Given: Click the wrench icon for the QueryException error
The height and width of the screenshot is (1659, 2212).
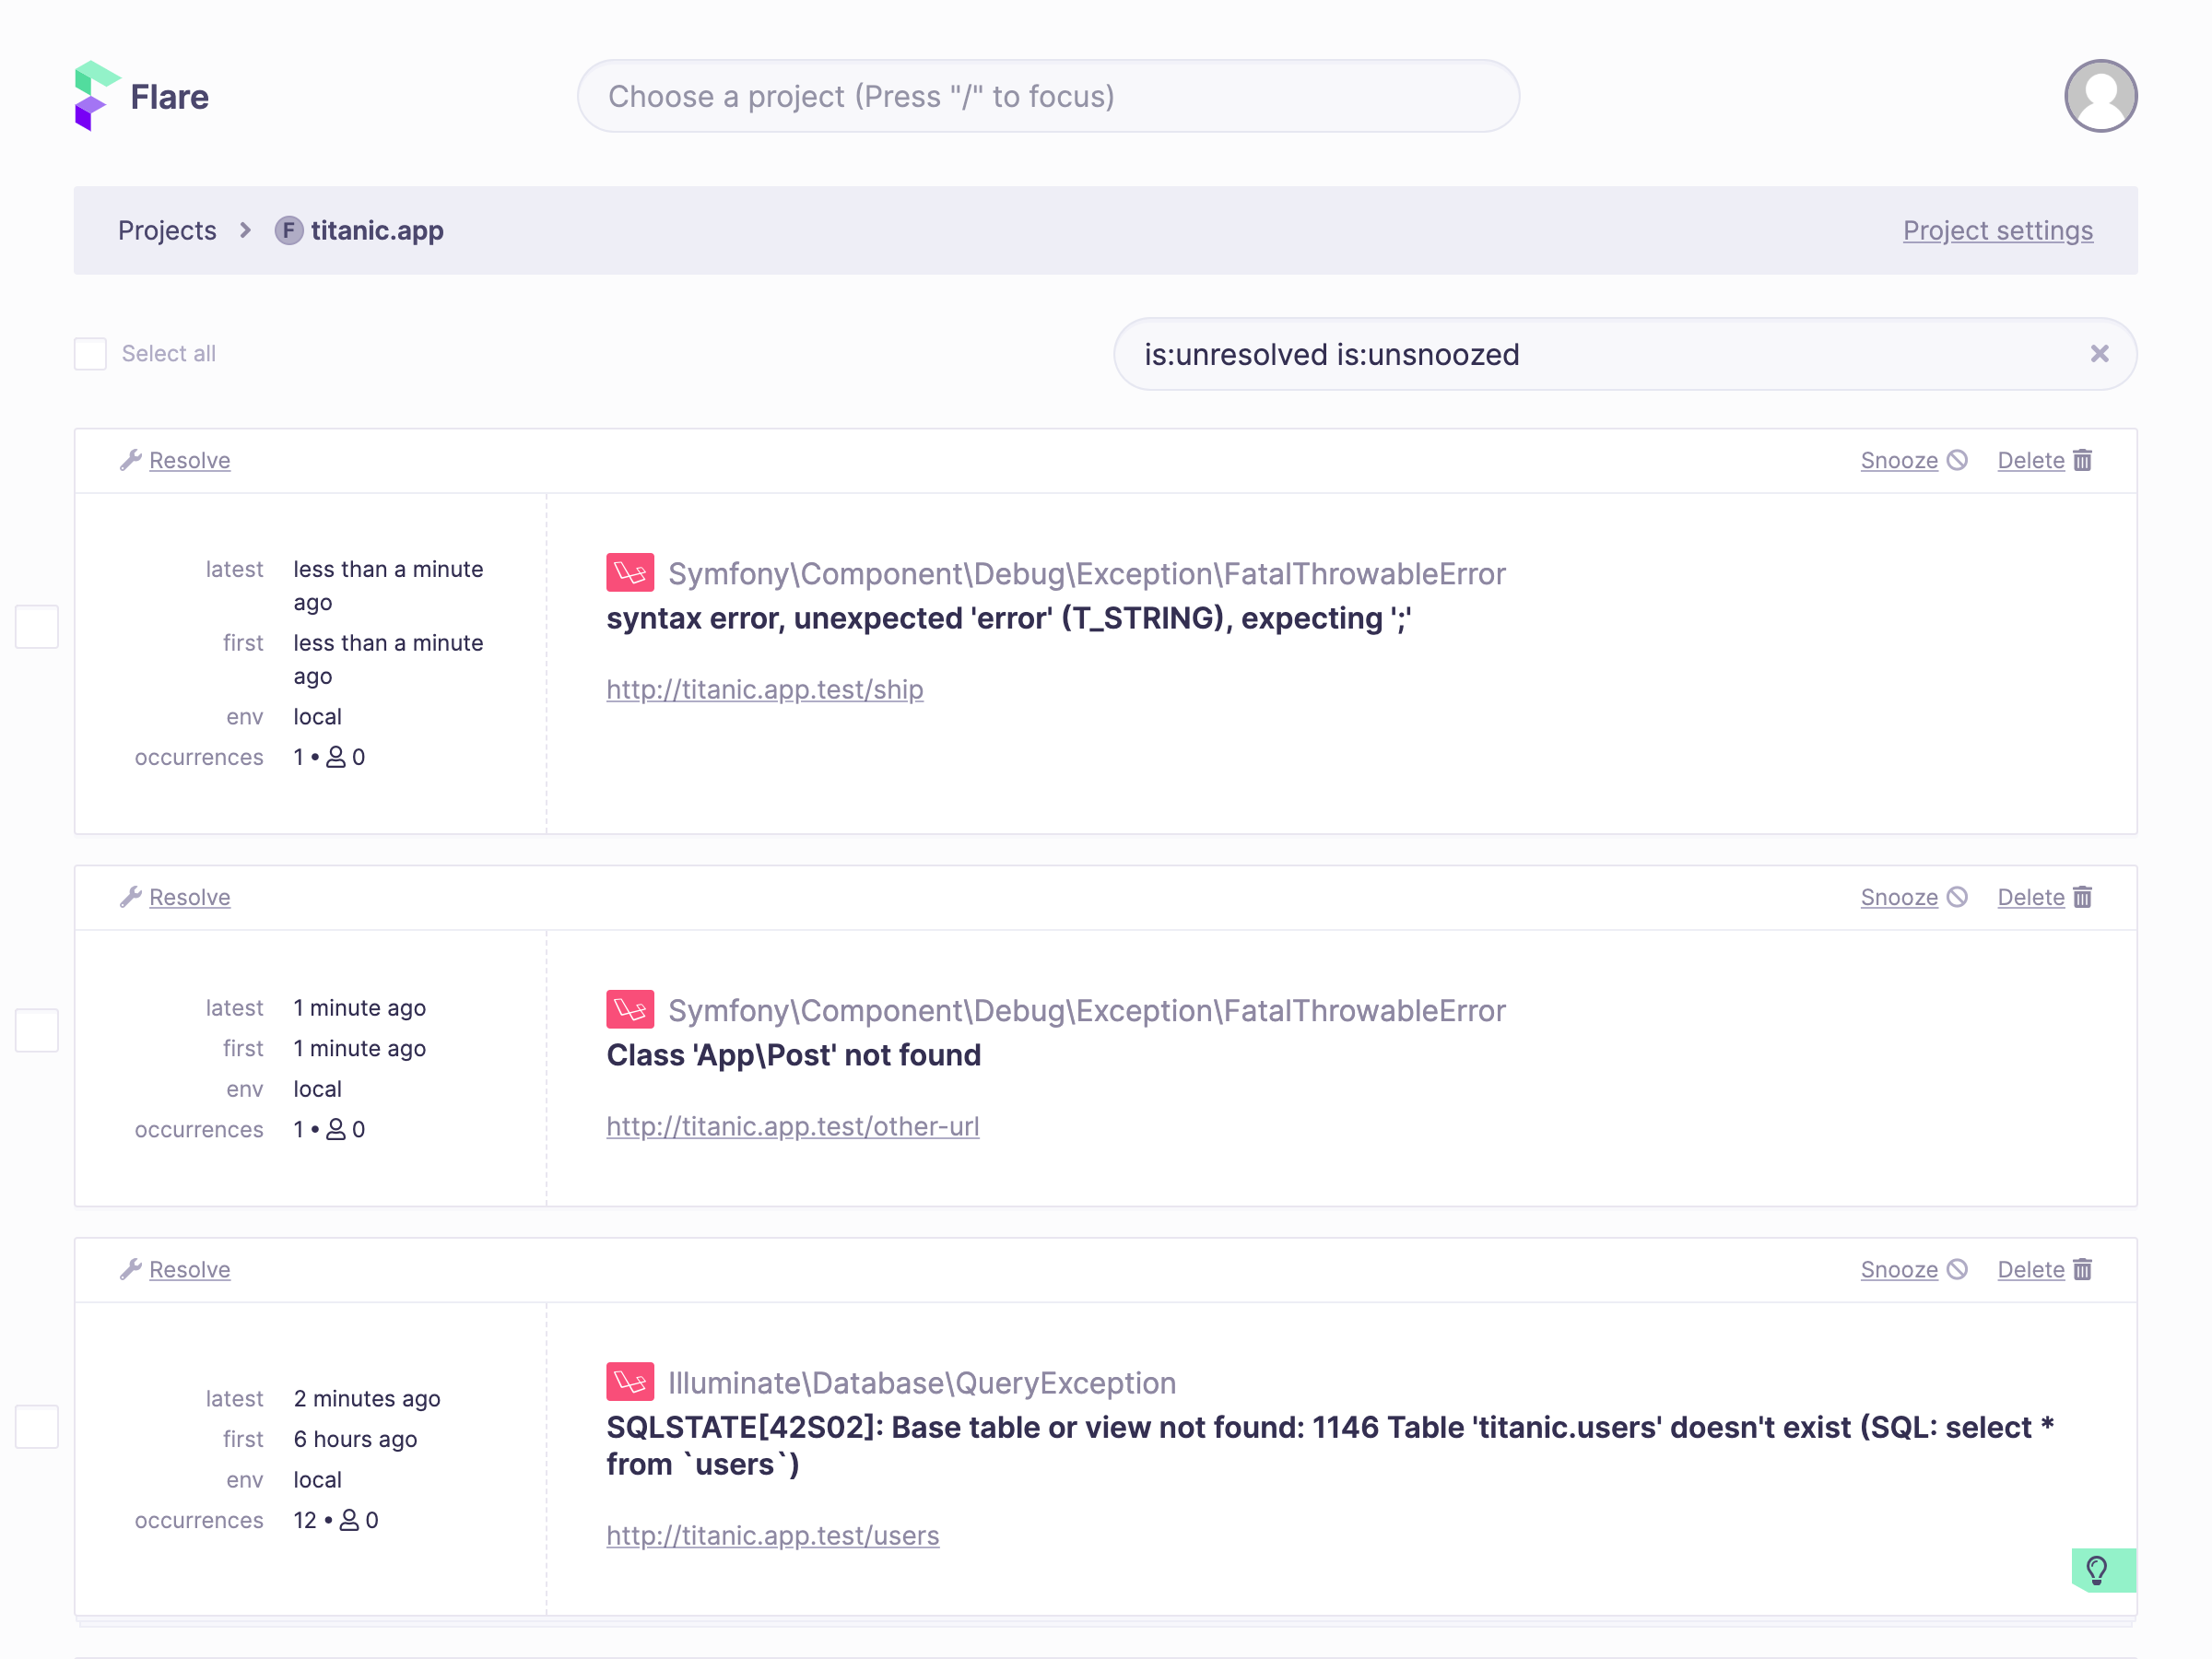Looking at the screenshot, I should [130, 1269].
